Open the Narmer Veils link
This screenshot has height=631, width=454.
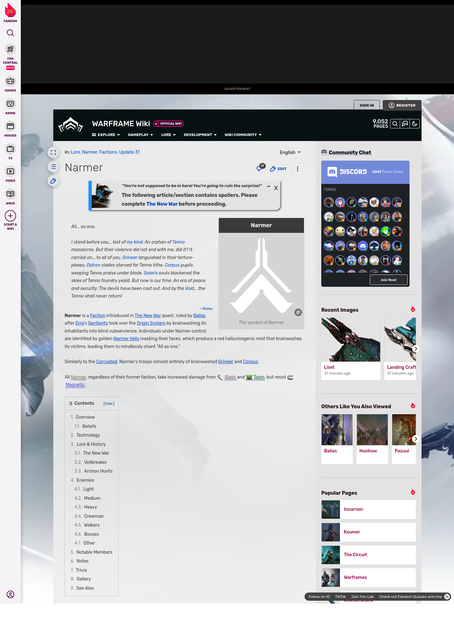click(x=126, y=339)
